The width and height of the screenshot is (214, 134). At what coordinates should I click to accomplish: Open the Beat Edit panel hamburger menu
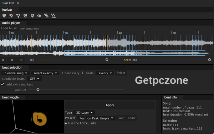pos(18,3)
